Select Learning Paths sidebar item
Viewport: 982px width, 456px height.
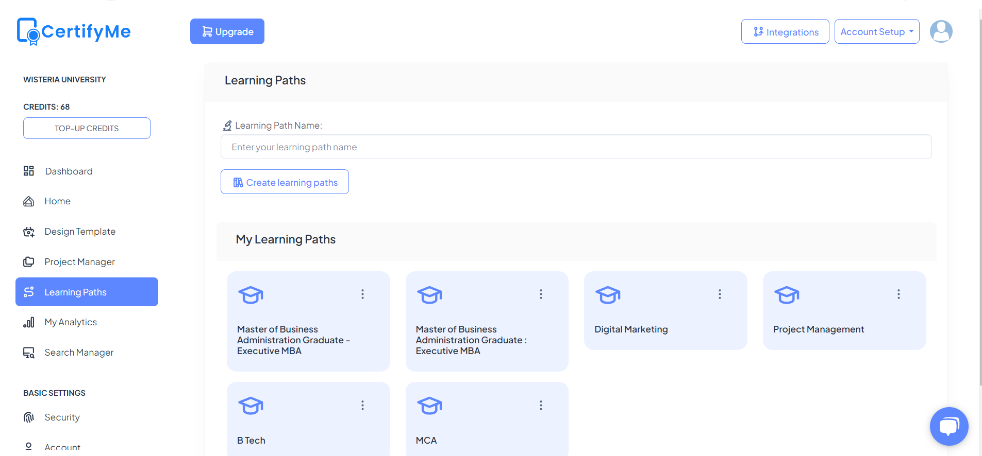click(87, 292)
